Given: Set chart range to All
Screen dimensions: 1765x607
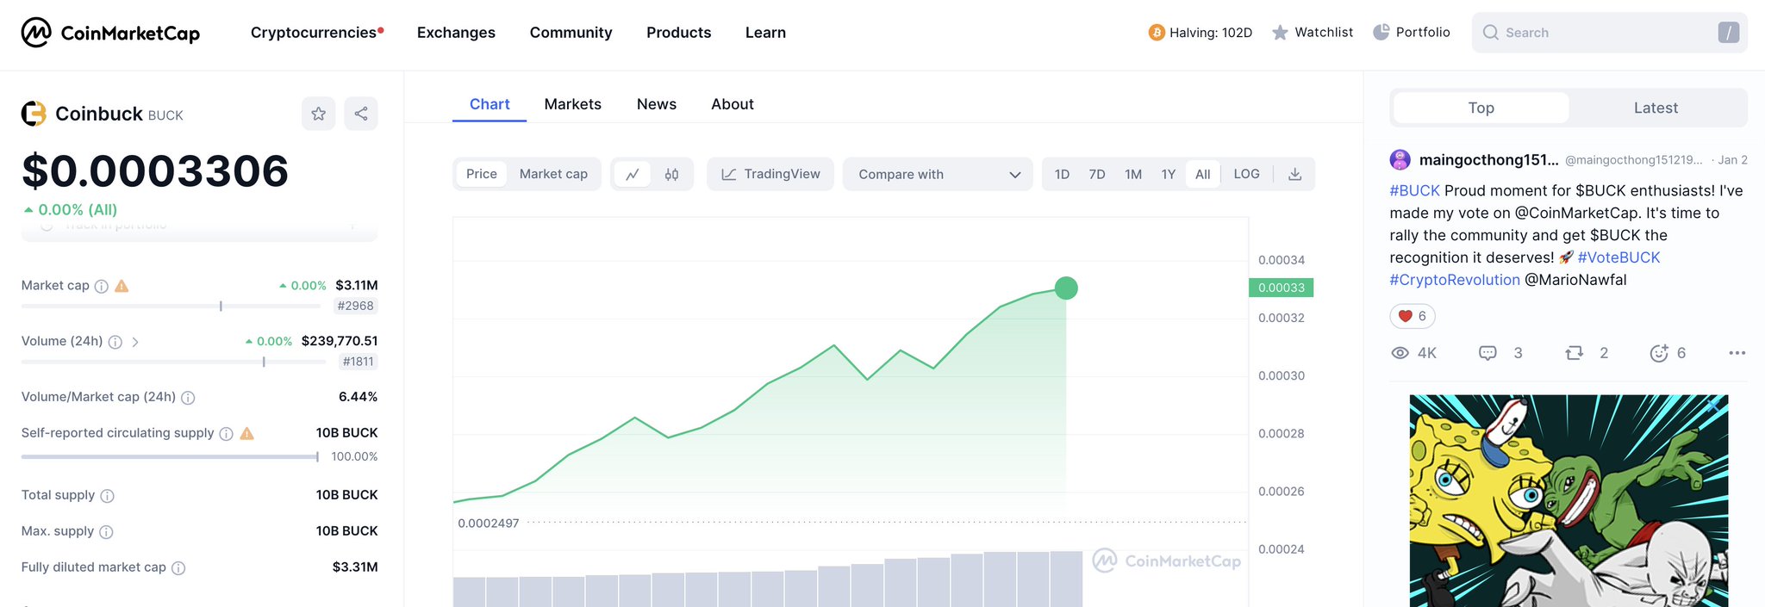Looking at the screenshot, I should coord(1203,174).
